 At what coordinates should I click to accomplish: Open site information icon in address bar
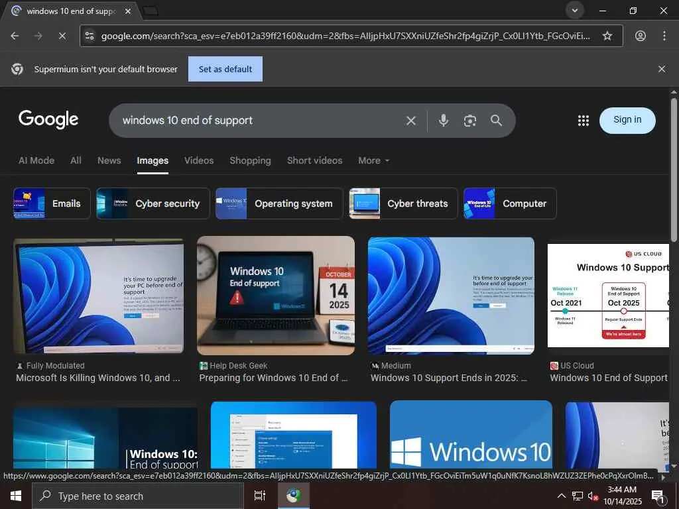(x=90, y=36)
